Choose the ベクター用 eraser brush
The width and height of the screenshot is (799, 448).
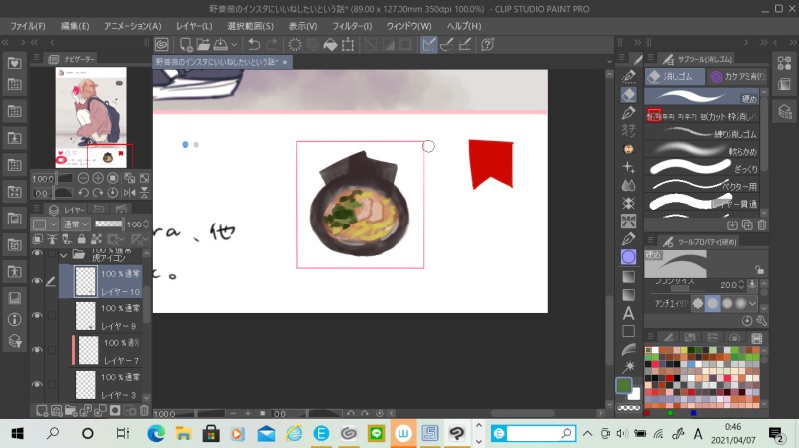pyautogui.click(x=702, y=185)
